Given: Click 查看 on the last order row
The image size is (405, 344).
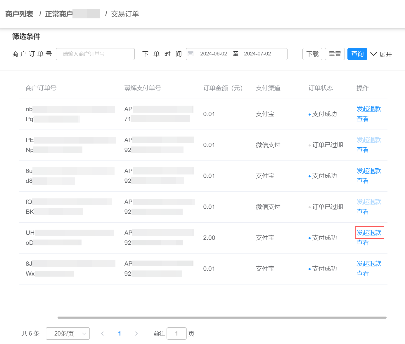Looking at the screenshot, I should (x=362, y=273).
